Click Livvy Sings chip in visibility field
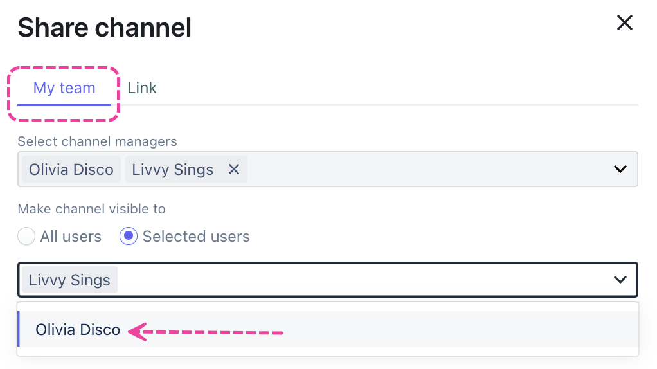The width and height of the screenshot is (657, 369). [x=69, y=280]
